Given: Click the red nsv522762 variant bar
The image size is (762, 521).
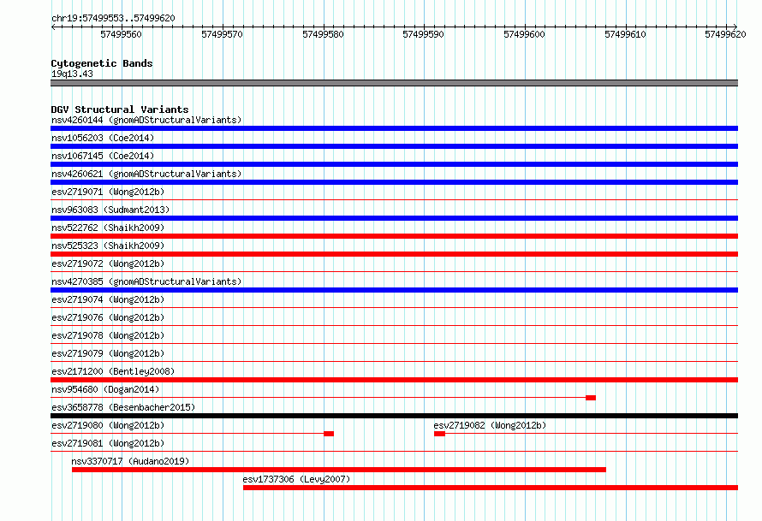Looking at the screenshot, I should pyautogui.click(x=394, y=236).
